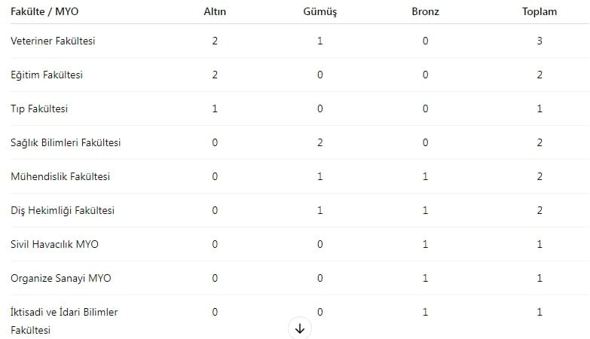The height and width of the screenshot is (339, 590).
Task: Click Veteriner Fakültesi total value 3
Action: click(540, 41)
